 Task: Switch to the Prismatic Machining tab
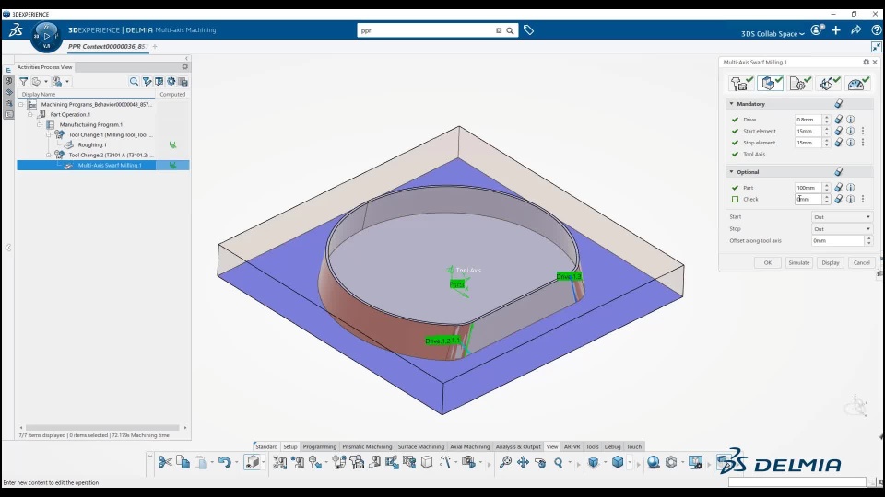point(367,446)
